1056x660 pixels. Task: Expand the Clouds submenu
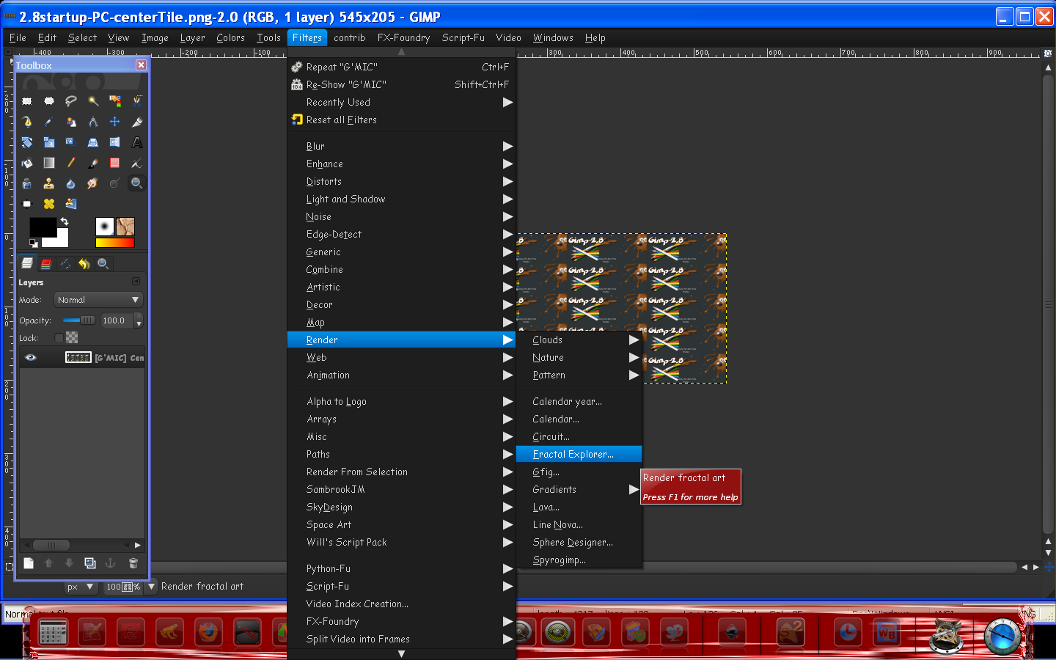[579, 340]
